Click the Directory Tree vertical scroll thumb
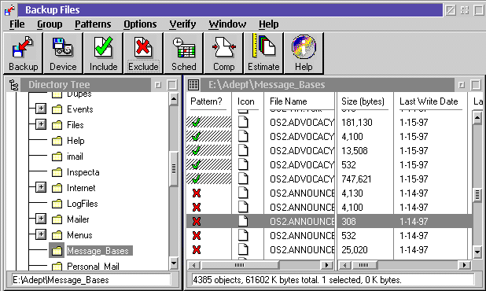This screenshot has height=291, width=486. click(174, 169)
